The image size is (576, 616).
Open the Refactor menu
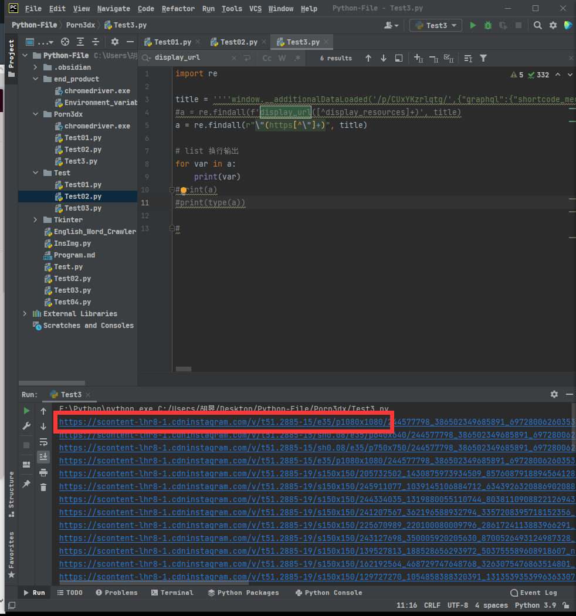pyautogui.click(x=178, y=9)
